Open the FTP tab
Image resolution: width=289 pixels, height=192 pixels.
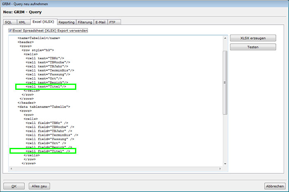[113, 22]
